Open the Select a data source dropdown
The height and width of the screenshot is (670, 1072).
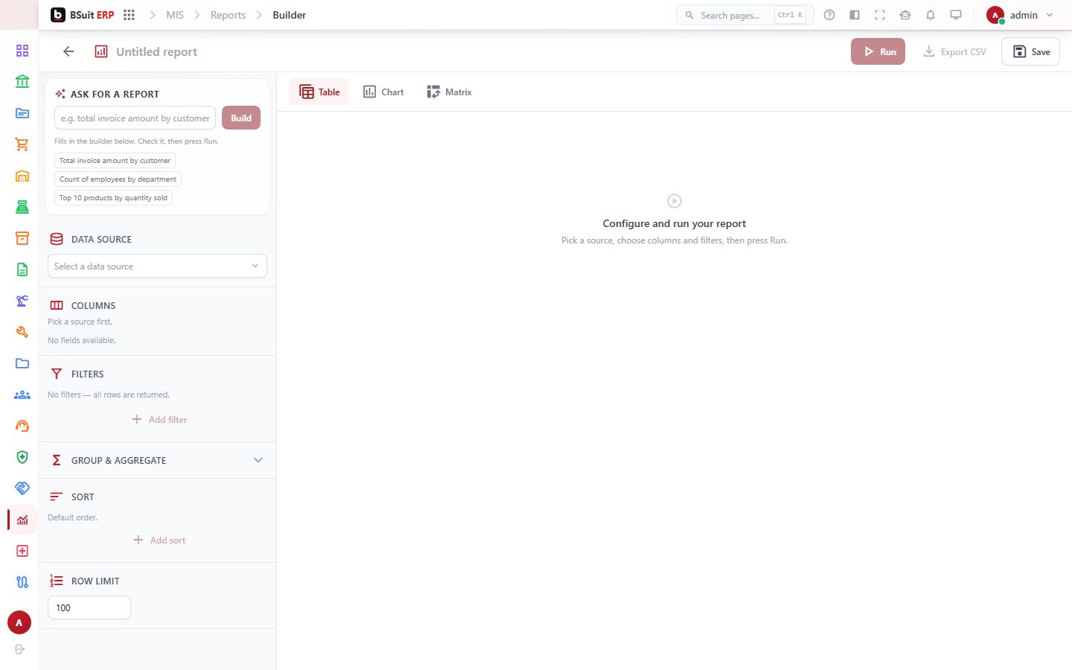157,266
